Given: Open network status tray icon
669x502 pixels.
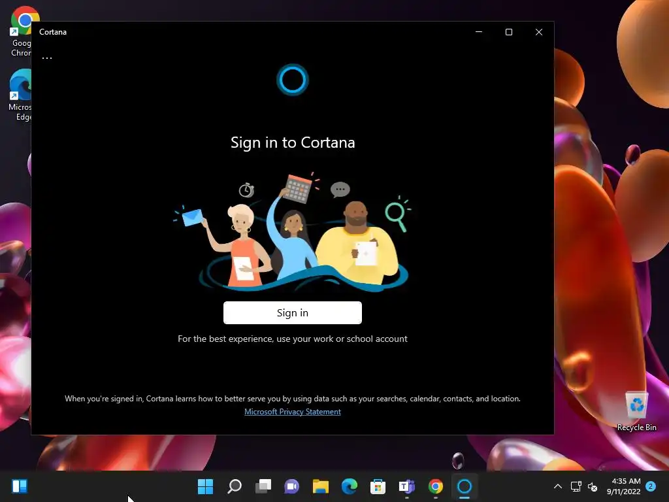Looking at the screenshot, I should [x=576, y=486].
